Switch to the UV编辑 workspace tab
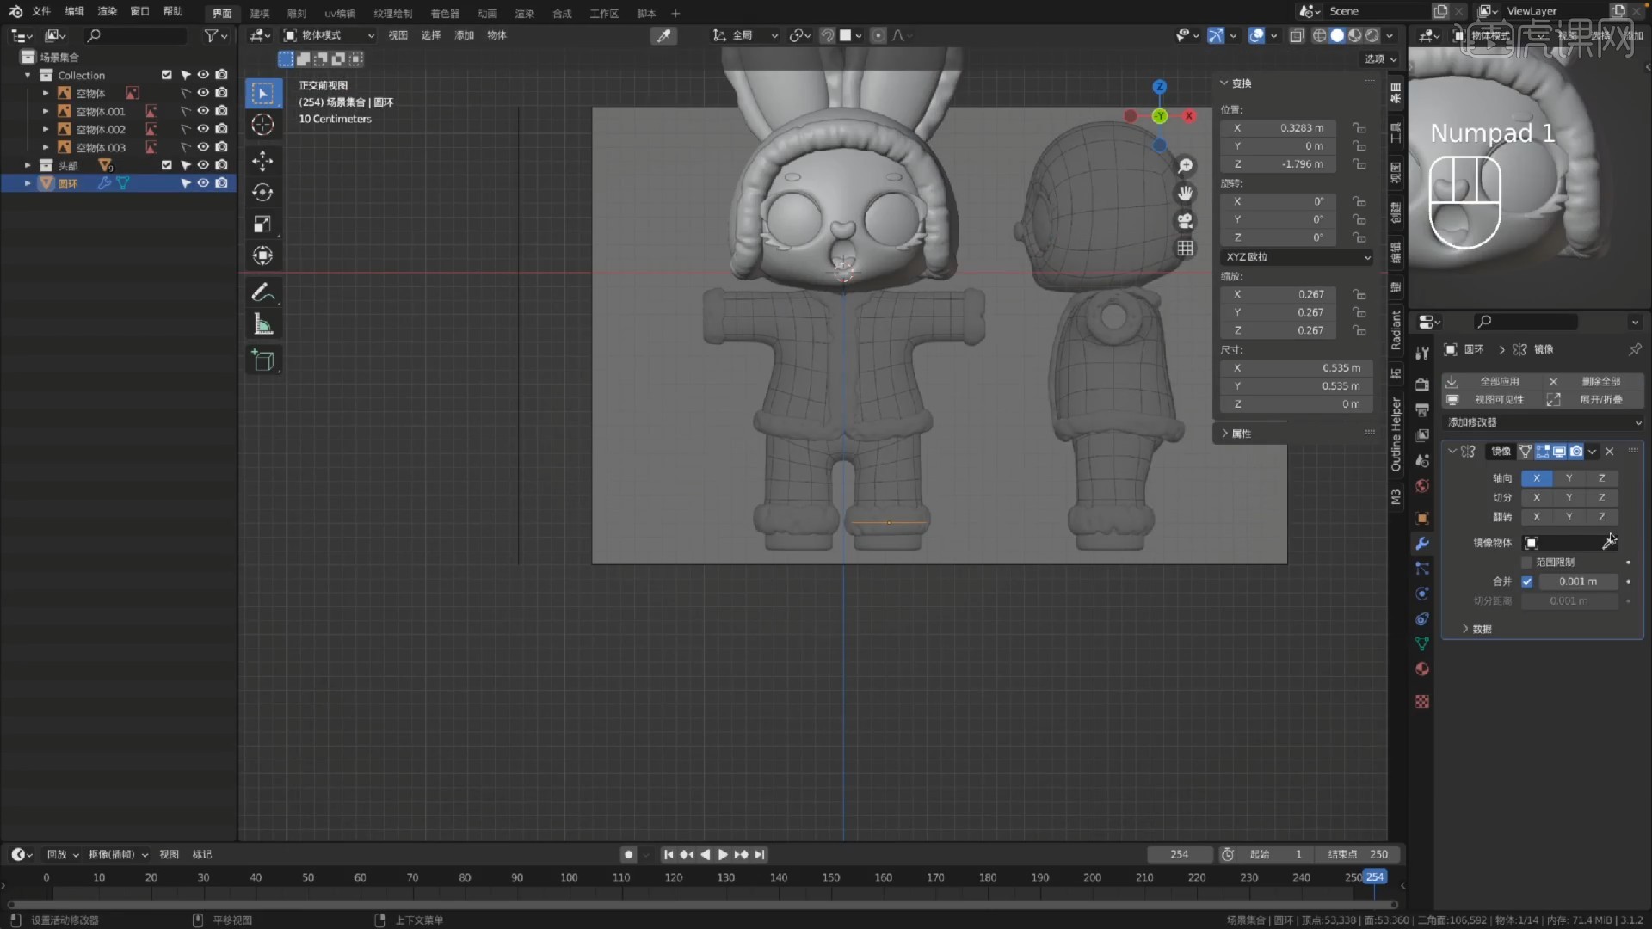The width and height of the screenshot is (1652, 929). tap(340, 13)
